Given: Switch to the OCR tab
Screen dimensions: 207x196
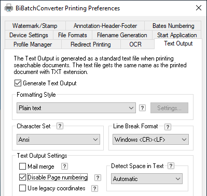Looking at the screenshot, I should pos(135,44).
